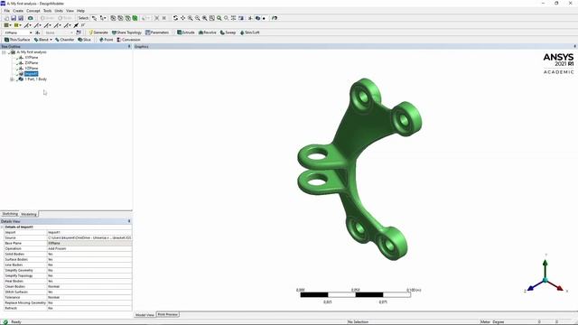The height and width of the screenshot is (325, 578).
Task: Select the Point tool
Action: (107, 40)
